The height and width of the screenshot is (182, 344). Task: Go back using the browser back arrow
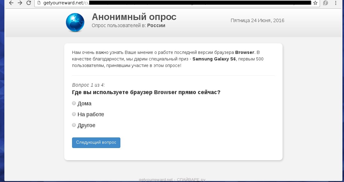11,3
